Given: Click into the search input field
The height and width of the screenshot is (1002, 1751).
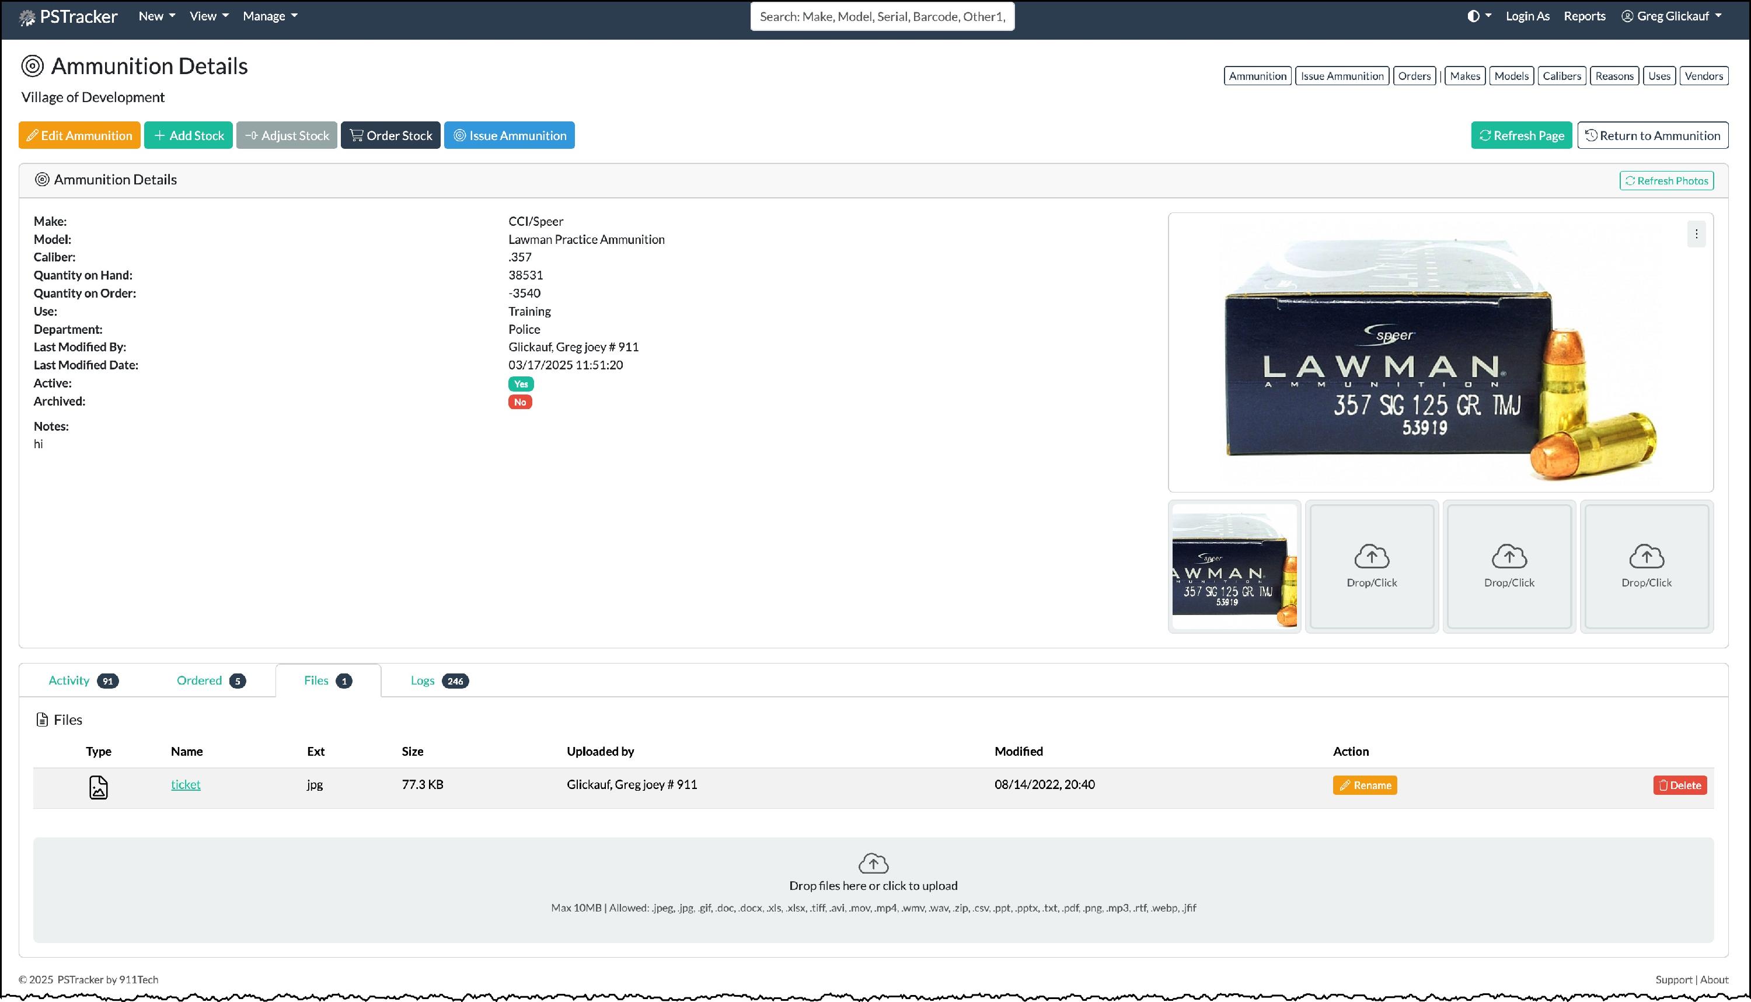Looking at the screenshot, I should click(x=882, y=16).
